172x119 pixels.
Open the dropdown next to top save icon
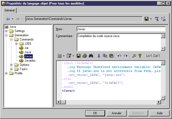151,19
